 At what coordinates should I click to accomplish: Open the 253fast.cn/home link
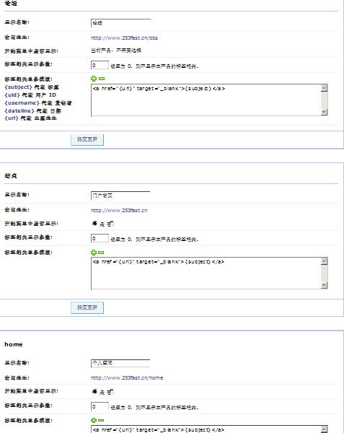[x=127, y=377]
